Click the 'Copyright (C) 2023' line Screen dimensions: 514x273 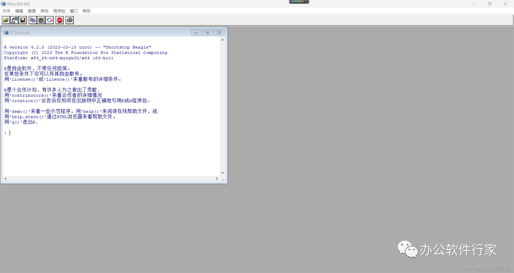(86, 53)
